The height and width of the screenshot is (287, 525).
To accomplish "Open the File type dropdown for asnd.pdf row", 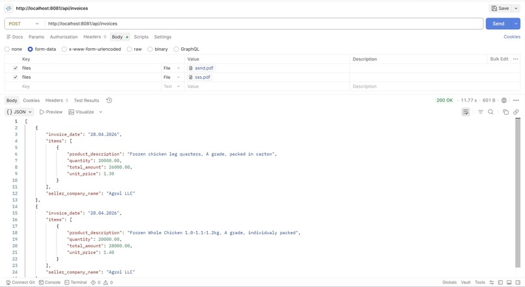I will (x=172, y=68).
